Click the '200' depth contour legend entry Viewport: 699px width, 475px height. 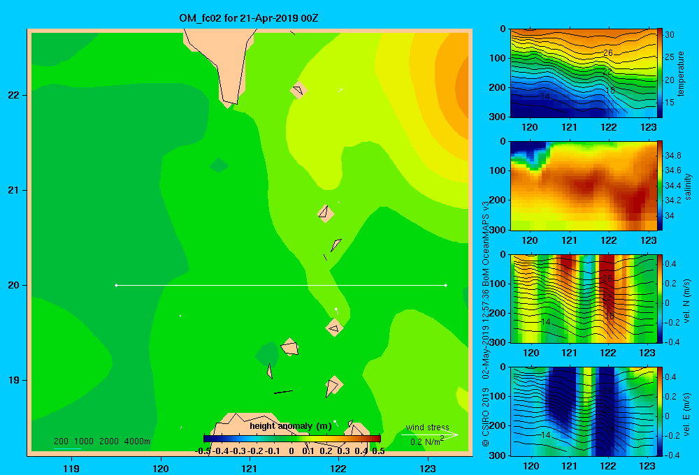[61, 441]
